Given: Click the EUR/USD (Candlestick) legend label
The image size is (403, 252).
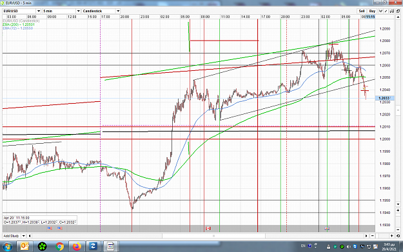Looking at the screenshot, I should pos(21,21).
